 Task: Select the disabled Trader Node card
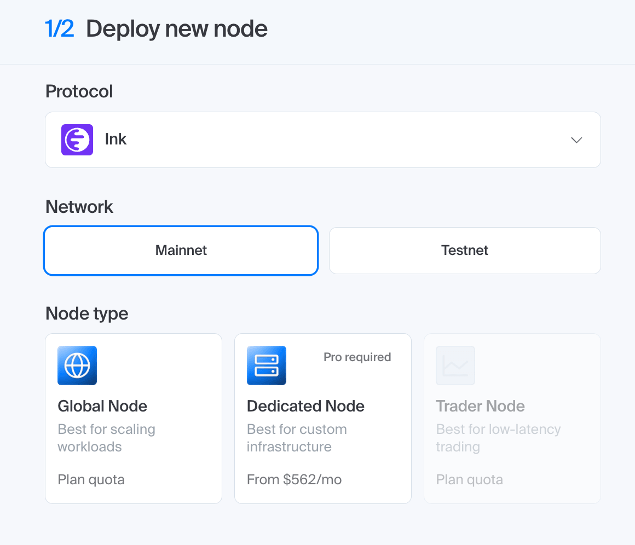[x=512, y=419]
